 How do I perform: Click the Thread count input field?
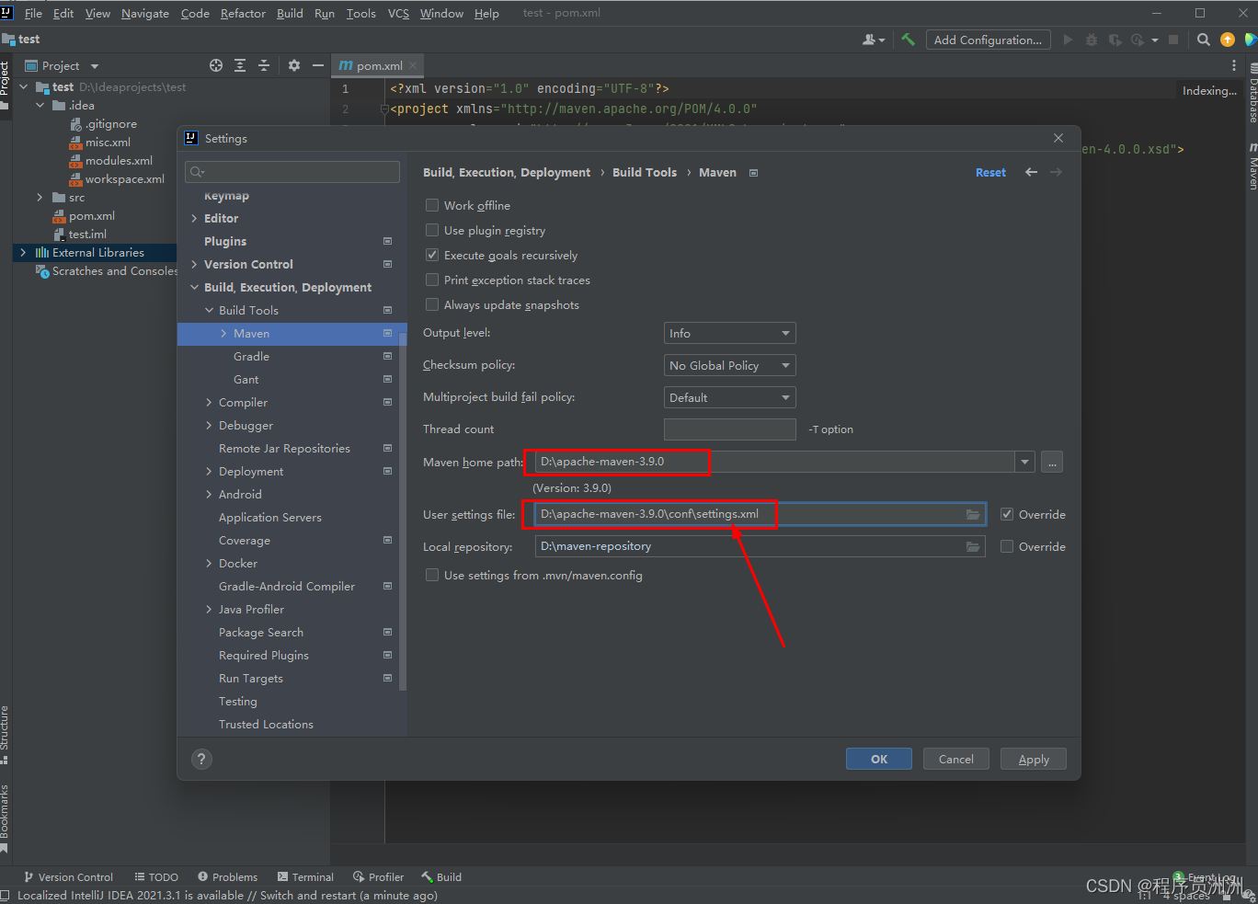(x=729, y=429)
